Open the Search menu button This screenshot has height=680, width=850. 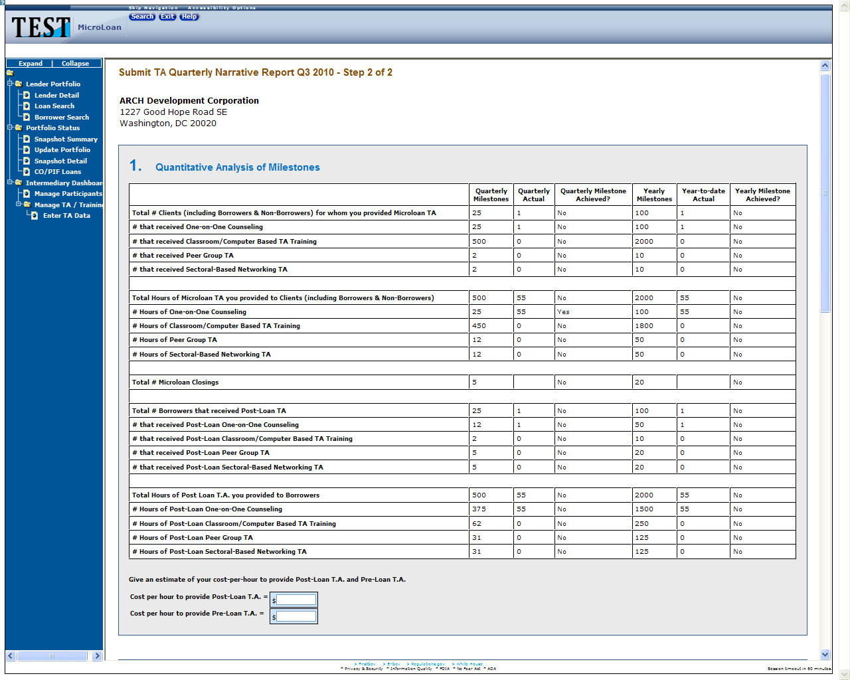click(x=142, y=17)
